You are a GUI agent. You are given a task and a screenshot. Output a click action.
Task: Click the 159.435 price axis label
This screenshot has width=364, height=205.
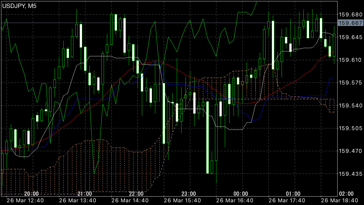350,174
